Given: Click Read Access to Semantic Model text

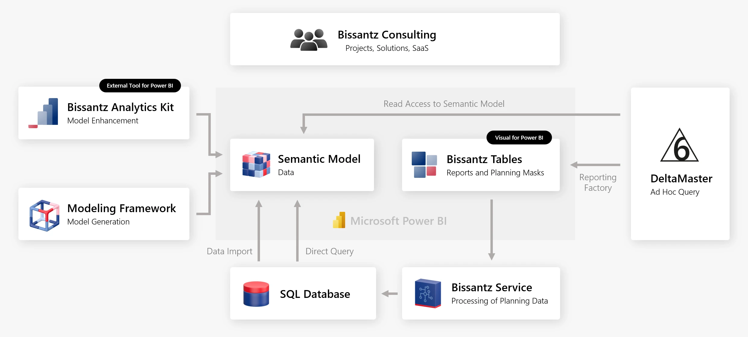Looking at the screenshot, I should pos(444,104).
